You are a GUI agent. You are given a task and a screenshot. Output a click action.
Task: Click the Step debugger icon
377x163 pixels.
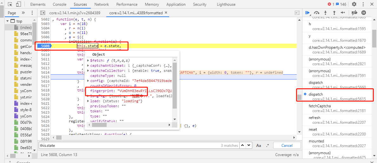[343, 13]
